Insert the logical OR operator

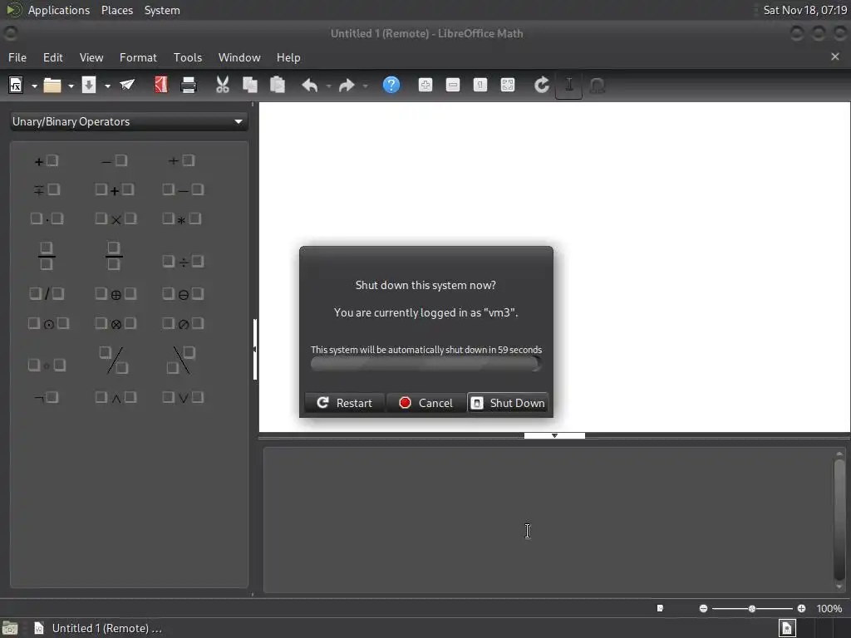point(183,398)
